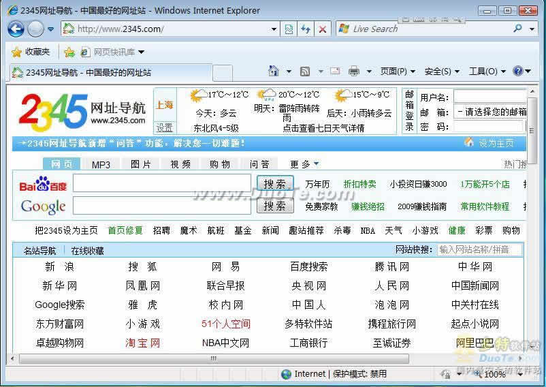Click the Home page icon in toolbar

tap(274, 71)
